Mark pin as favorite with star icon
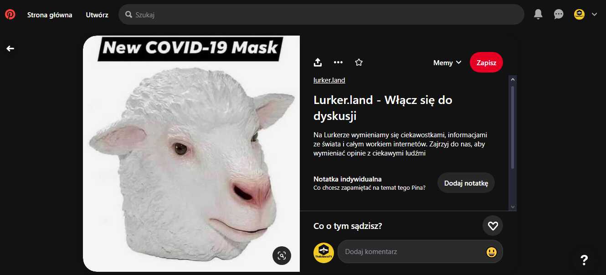Image resolution: width=606 pixels, height=275 pixels. pos(359,62)
